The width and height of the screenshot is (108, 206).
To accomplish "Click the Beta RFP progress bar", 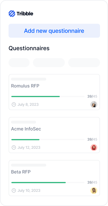I will point(48,183).
